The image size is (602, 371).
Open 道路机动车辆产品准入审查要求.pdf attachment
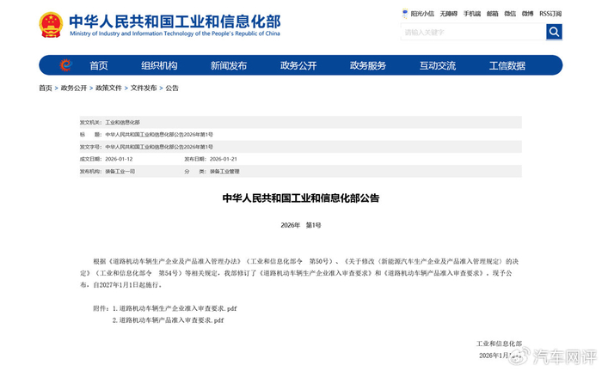[171, 320]
